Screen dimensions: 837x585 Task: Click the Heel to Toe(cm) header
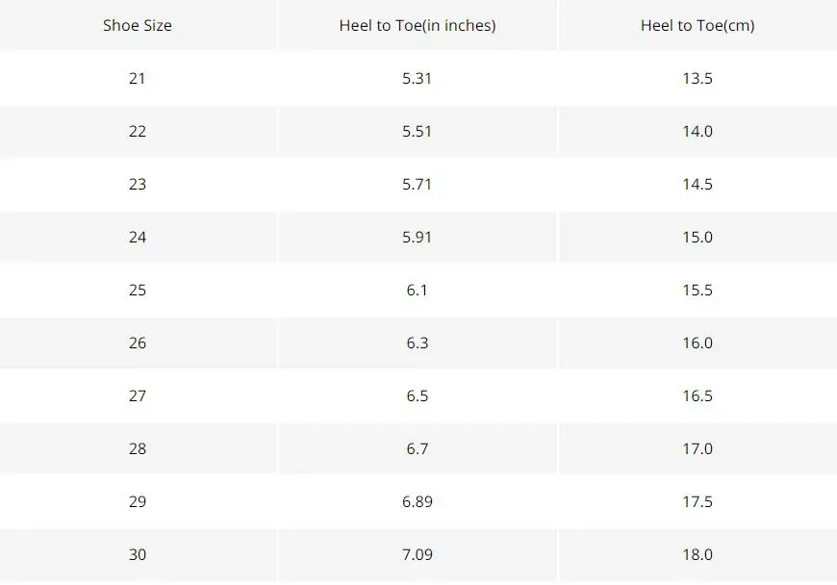[x=697, y=26]
